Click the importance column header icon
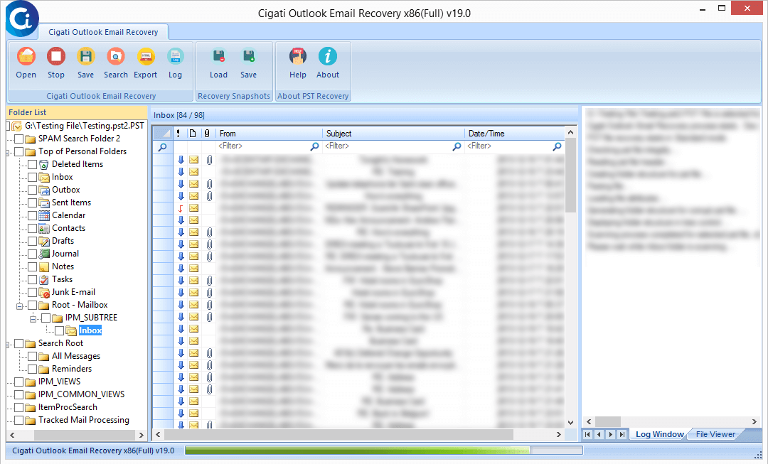The width and height of the screenshot is (768, 464). [x=178, y=133]
